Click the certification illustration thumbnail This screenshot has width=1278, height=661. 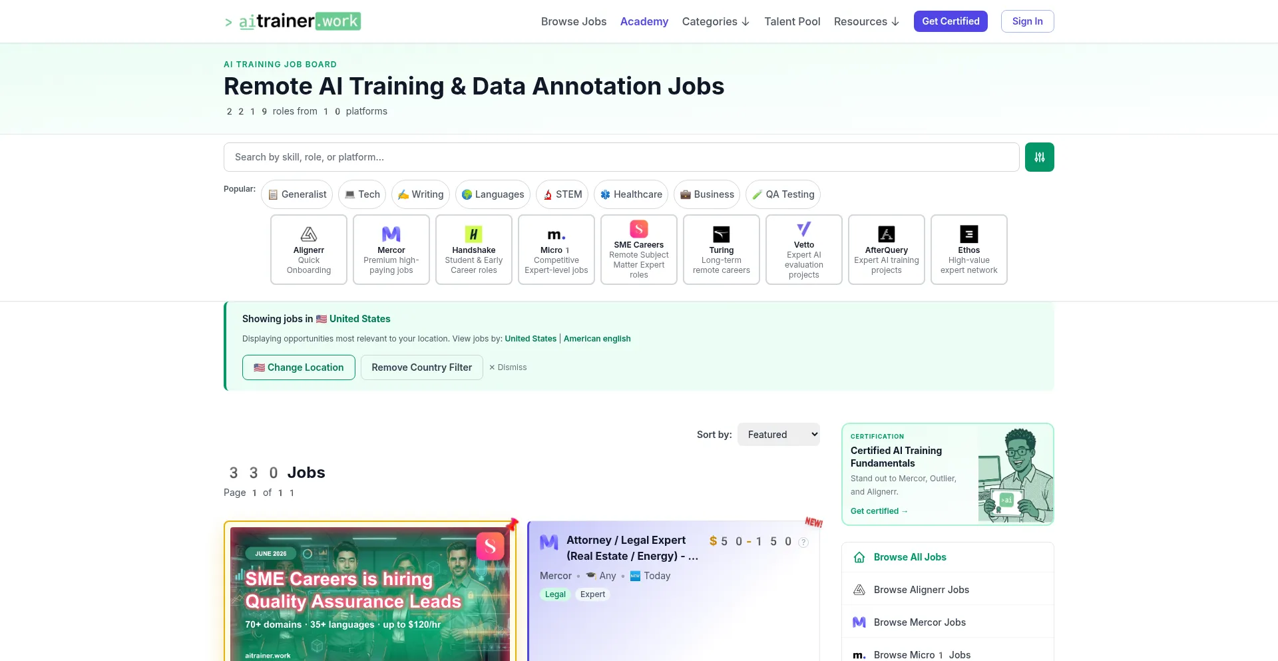pyautogui.click(x=1016, y=475)
